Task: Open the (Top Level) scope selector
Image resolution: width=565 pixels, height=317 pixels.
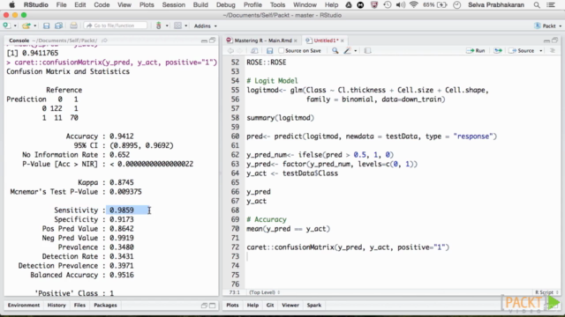Action: pyautogui.click(x=265, y=292)
